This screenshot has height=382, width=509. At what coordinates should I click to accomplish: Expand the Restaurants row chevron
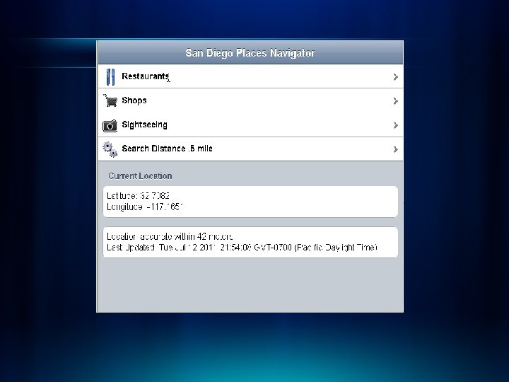pos(395,77)
